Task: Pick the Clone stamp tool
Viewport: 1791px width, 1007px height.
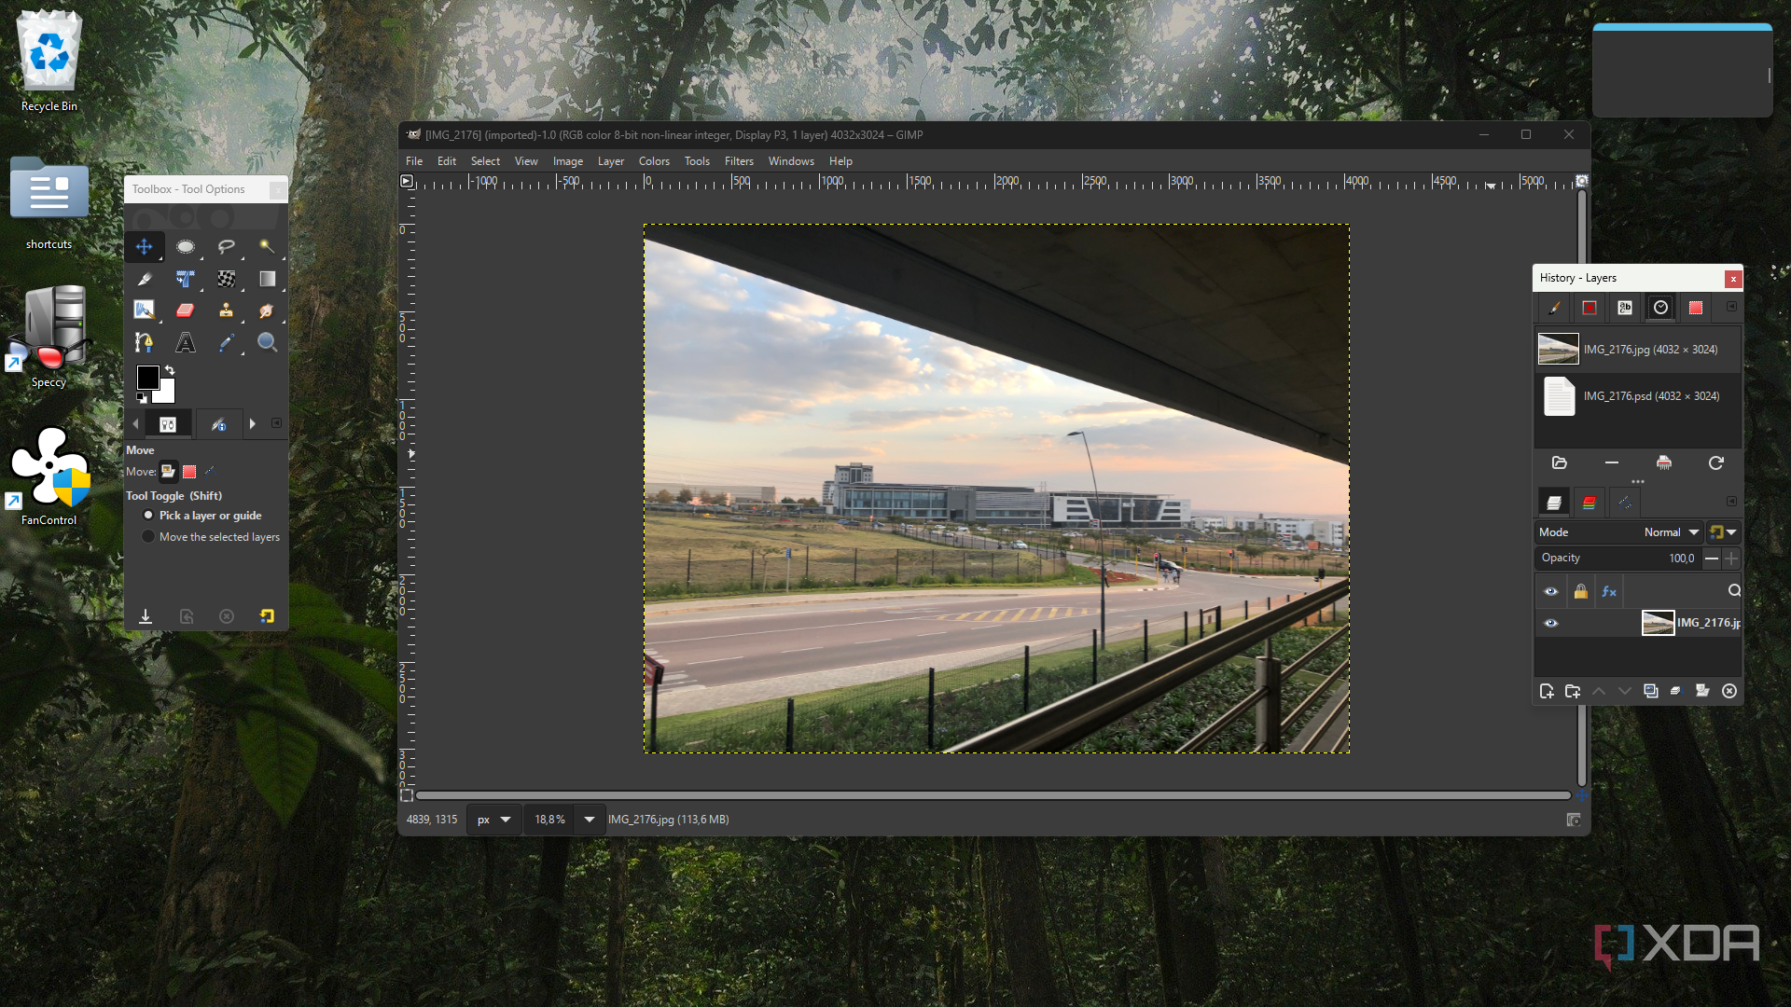Action: coord(226,310)
